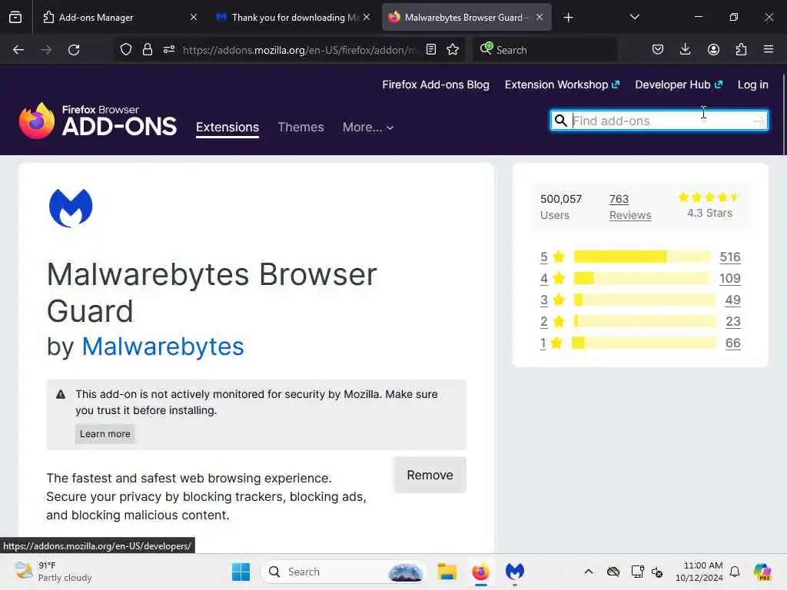Filter reviews by 5 stars
The height and width of the screenshot is (590, 787).
(x=553, y=257)
